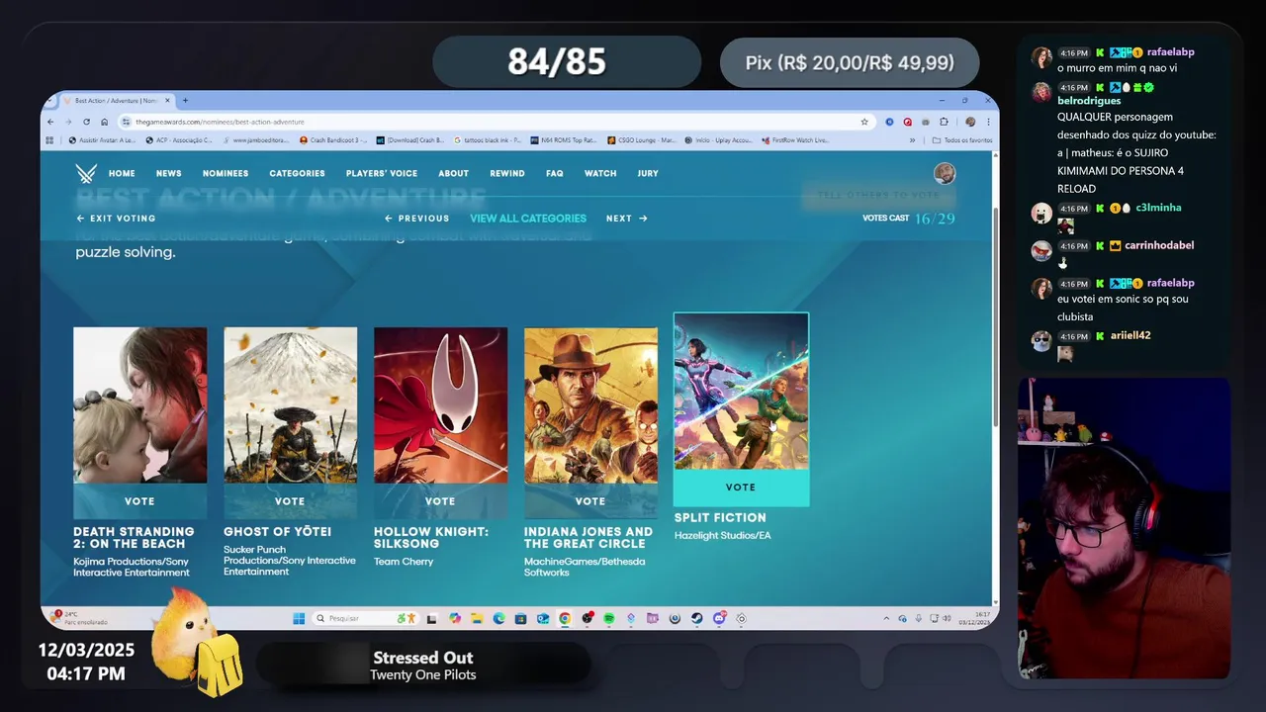Screen dimensions: 1266x712
Task: Open Spotify from the taskbar
Action: coord(609,618)
